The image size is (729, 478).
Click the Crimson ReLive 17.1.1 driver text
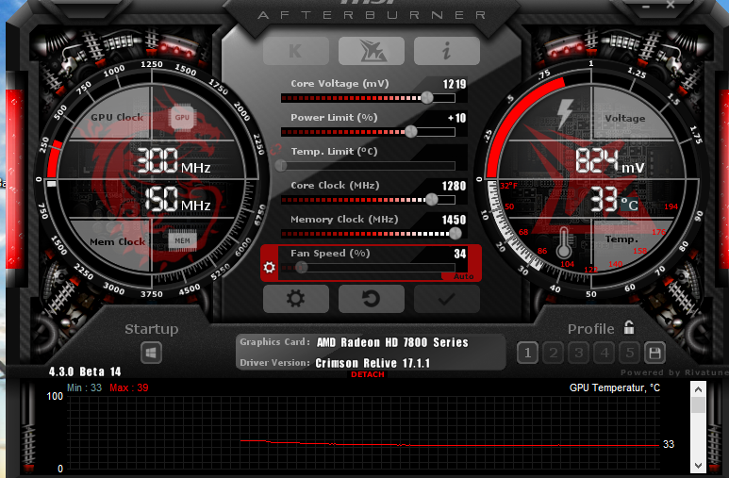[x=373, y=363]
